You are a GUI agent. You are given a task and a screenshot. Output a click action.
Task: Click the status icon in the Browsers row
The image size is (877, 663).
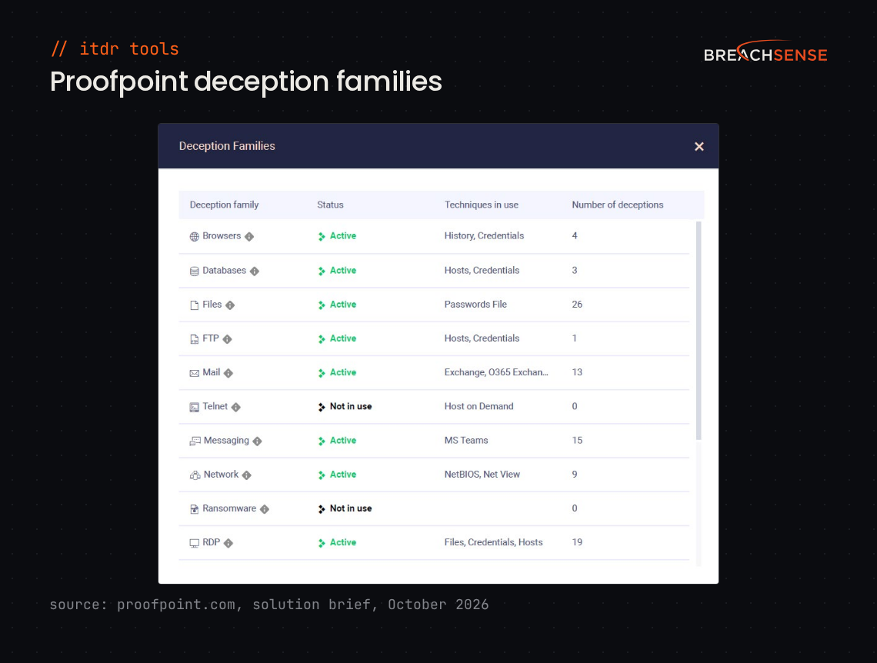click(x=322, y=236)
